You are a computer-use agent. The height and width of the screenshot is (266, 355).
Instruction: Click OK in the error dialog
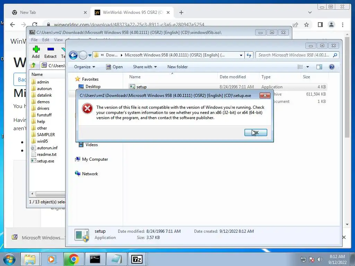tap(256, 133)
